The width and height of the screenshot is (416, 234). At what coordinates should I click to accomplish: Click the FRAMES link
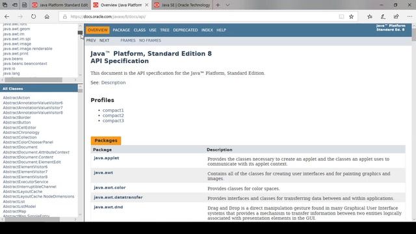(128, 40)
